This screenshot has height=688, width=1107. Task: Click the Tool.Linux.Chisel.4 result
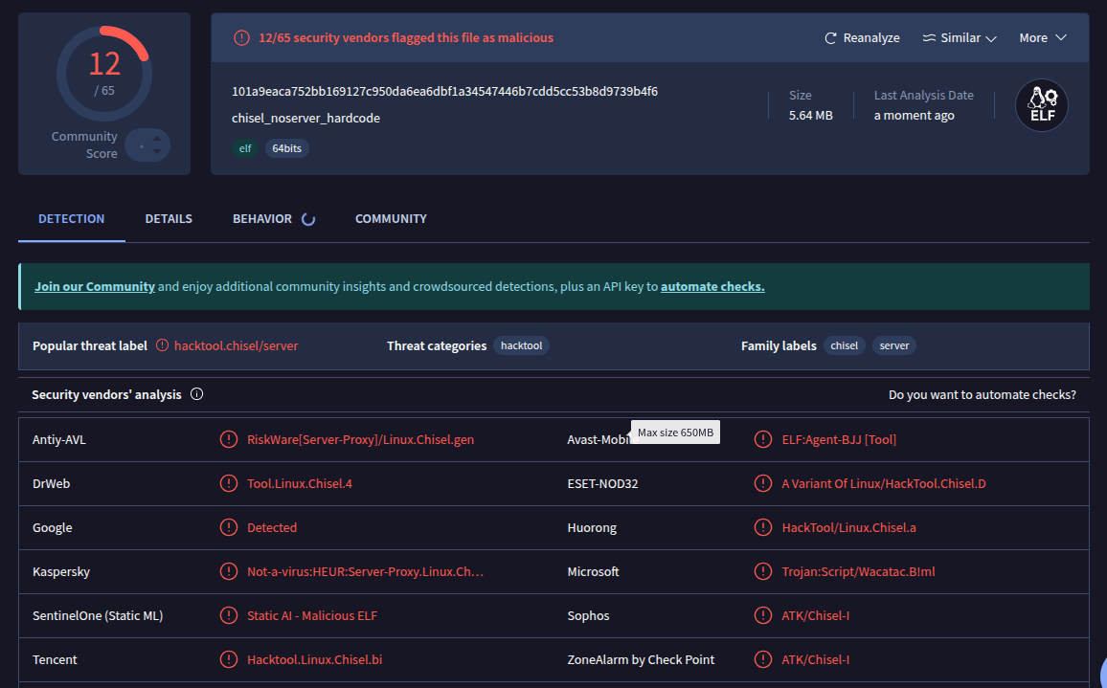300,483
